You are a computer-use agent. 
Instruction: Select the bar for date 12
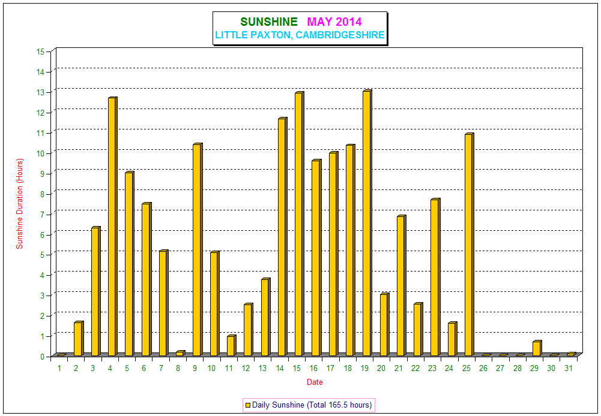click(249, 330)
